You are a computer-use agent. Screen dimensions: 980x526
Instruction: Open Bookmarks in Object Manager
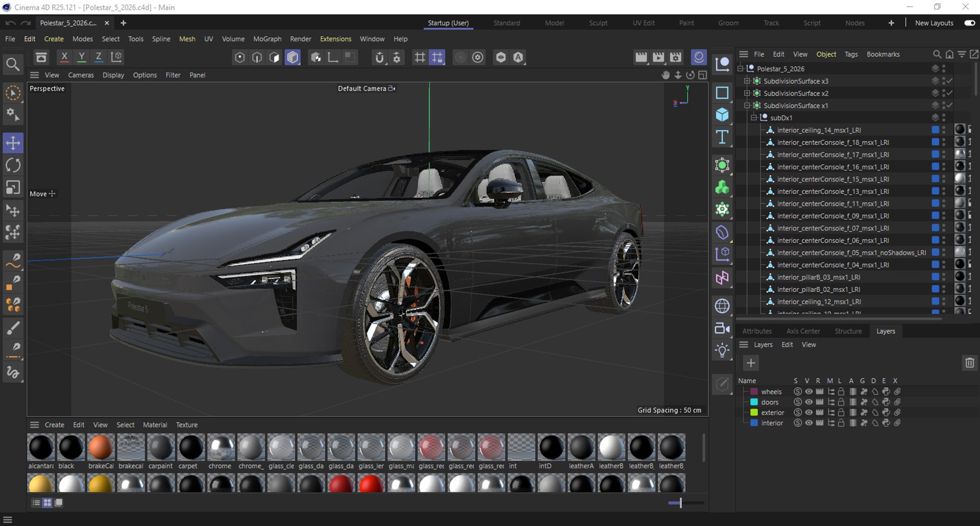883,54
